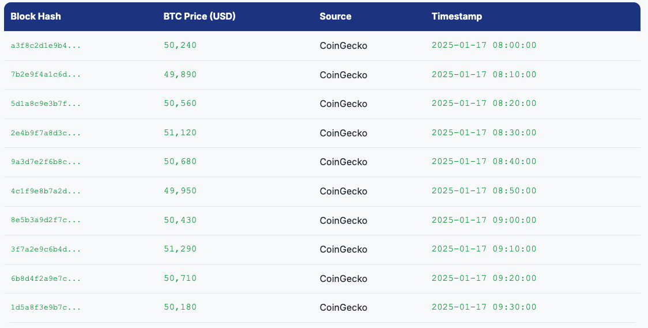The image size is (648, 328).
Task: Click block hash 5d1a8c9e3b7f...
Action: click(46, 104)
